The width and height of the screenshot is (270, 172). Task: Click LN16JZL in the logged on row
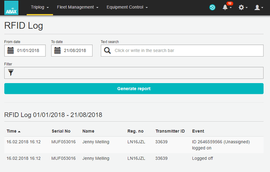point(136,142)
